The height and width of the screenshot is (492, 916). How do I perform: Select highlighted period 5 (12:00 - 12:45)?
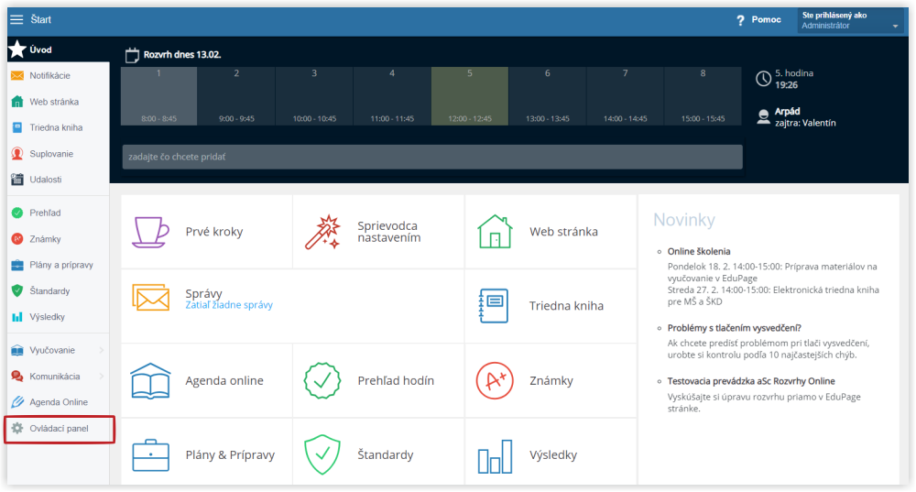click(470, 96)
